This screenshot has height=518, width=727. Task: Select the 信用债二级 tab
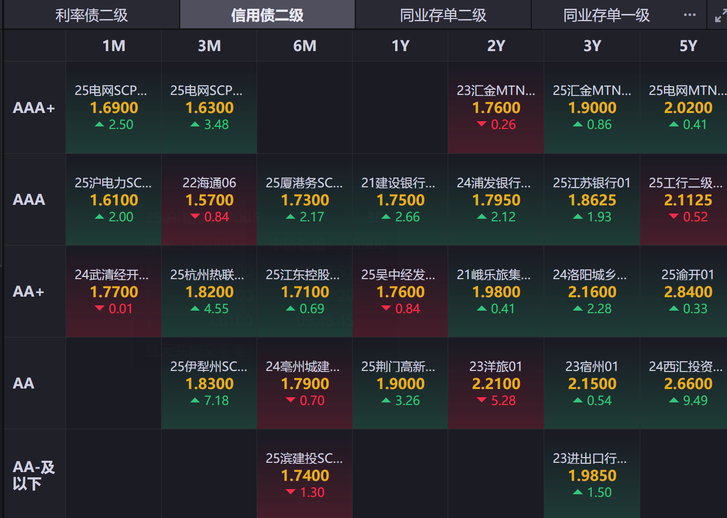pyautogui.click(x=267, y=15)
